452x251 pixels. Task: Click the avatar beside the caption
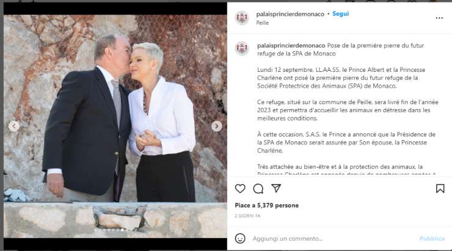point(242,48)
